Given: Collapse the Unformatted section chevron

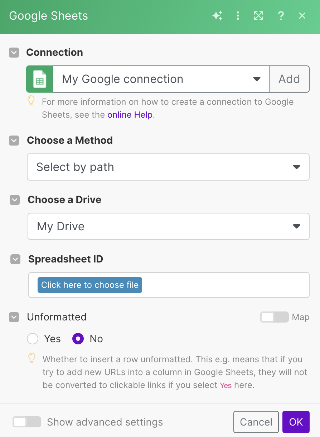Looking at the screenshot, I should pyautogui.click(x=14, y=317).
